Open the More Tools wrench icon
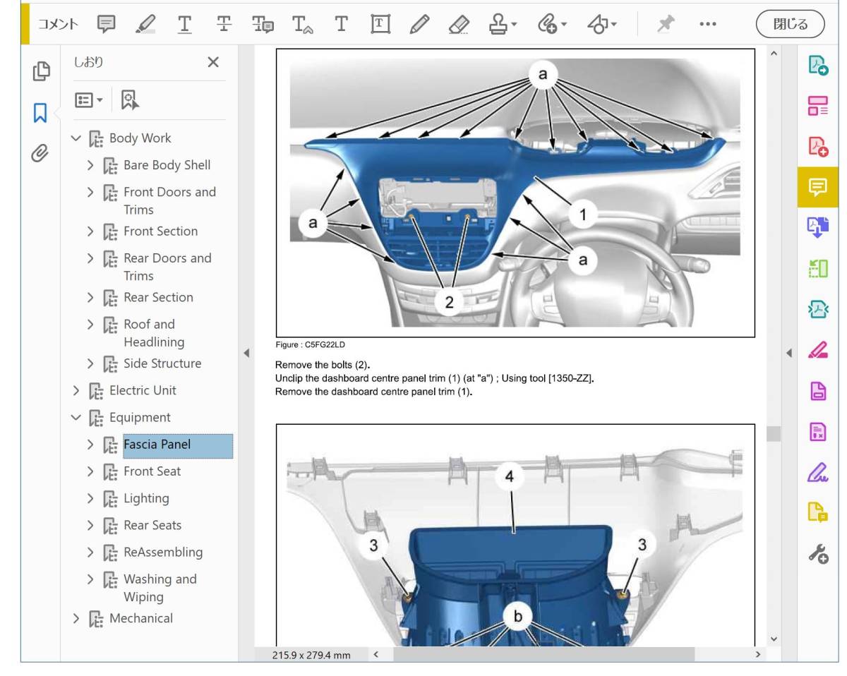 pyautogui.click(x=817, y=553)
